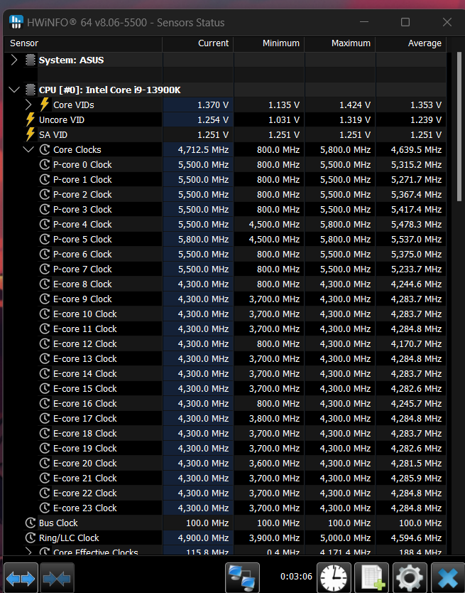
Task: Click the Maximum column header
Action: (340, 43)
